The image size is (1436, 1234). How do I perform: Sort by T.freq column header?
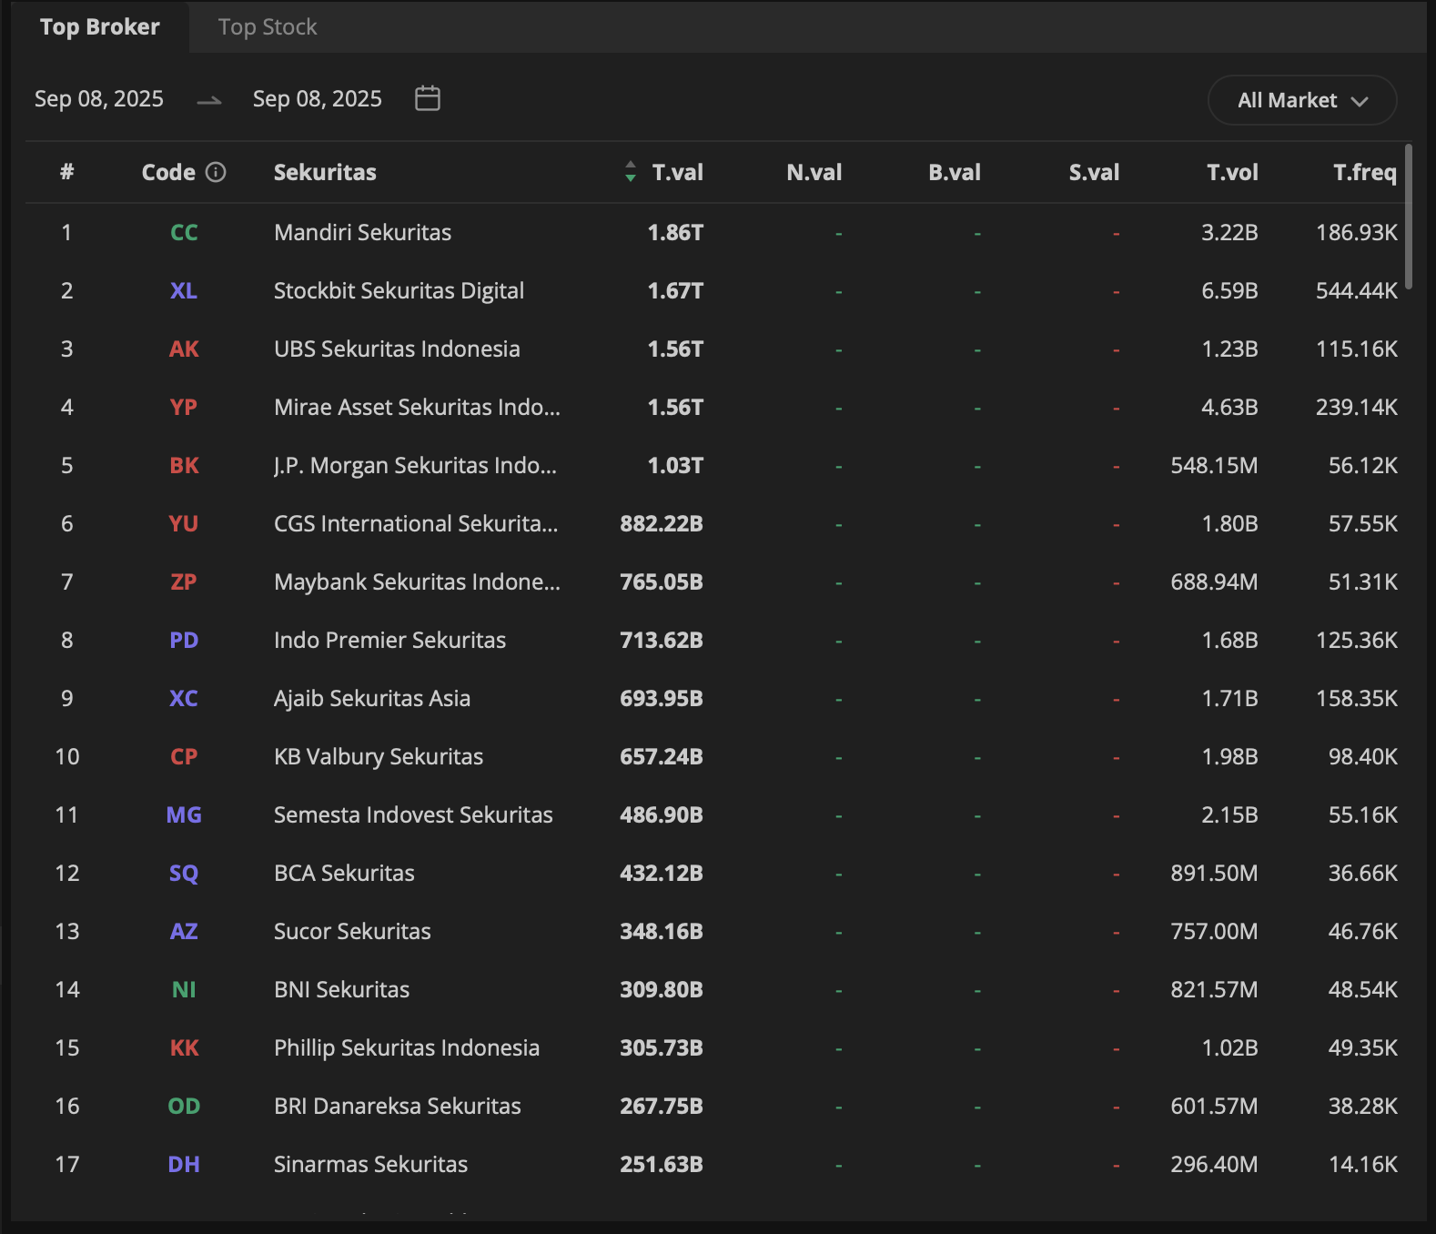(1363, 172)
